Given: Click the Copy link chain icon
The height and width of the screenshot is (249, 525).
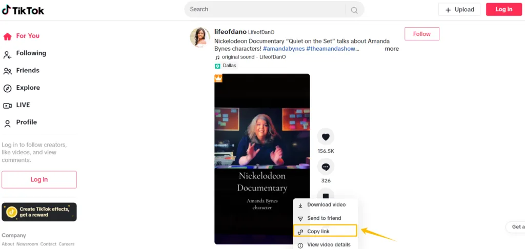Looking at the screenshot, I should pyautogui.click(x=300, y=232).
